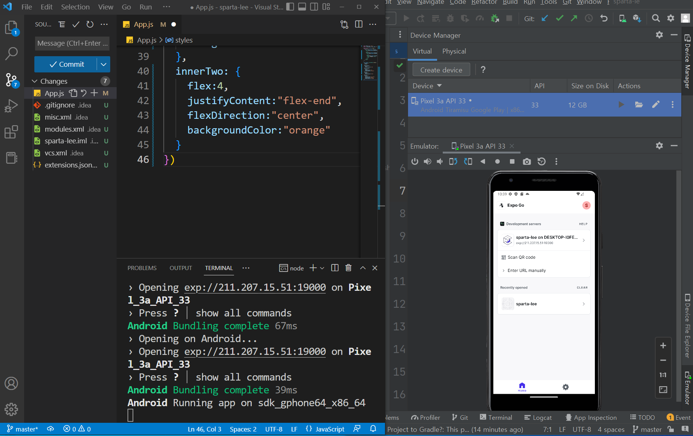The width and height of the screenshot is (693, 436).
Task: Zoom out the emulator with minus button
Action: tap(663, 361)
